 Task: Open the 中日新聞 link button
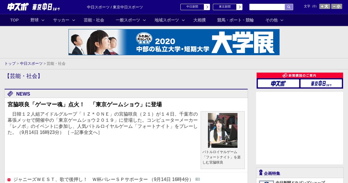pos(192,7)
